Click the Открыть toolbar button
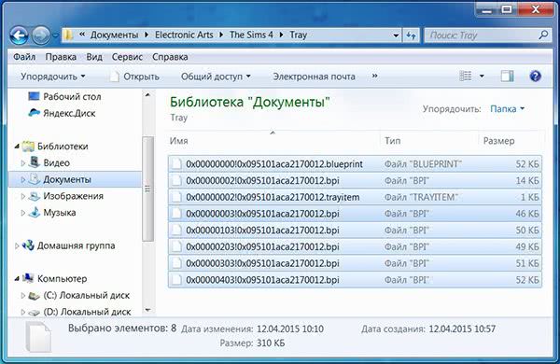Viewport: 560px width, 364px height. tap(134, 77)
